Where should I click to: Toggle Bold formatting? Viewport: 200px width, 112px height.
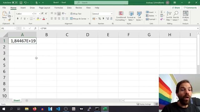pos(17,19)
